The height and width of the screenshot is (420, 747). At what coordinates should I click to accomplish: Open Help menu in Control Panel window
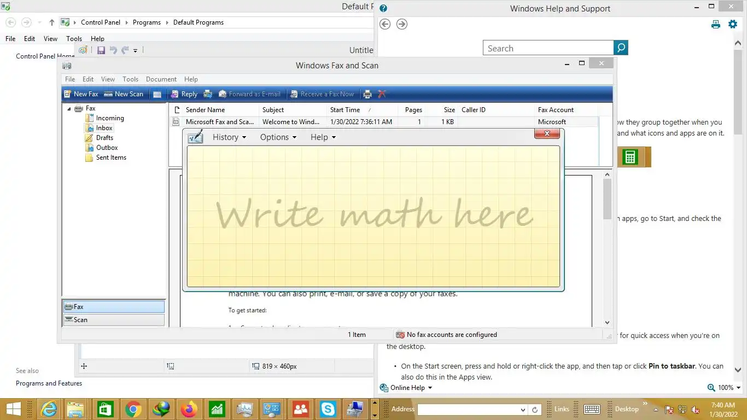(x=97, y=39)
